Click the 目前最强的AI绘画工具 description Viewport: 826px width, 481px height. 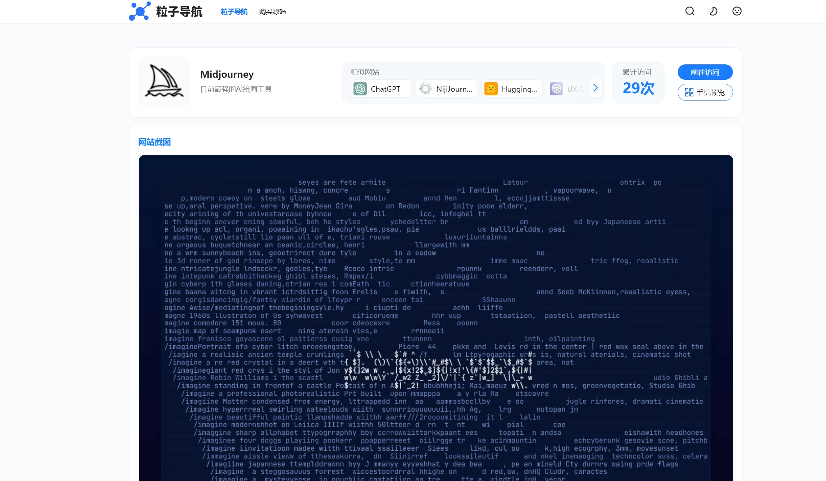236,89
